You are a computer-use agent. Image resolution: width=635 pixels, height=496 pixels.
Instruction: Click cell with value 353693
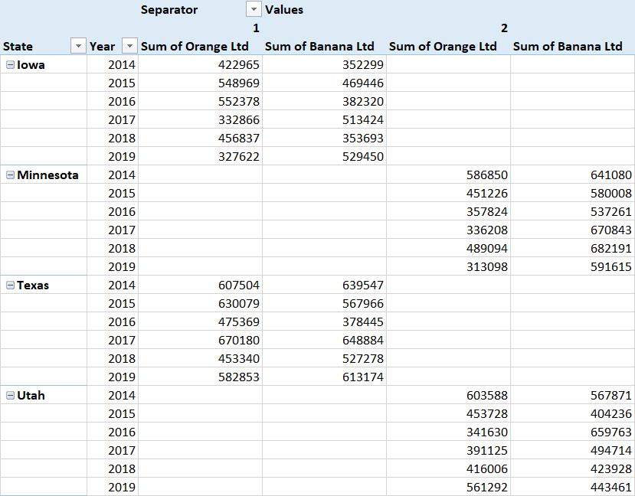pyautogui.click(x=324, y=138)
